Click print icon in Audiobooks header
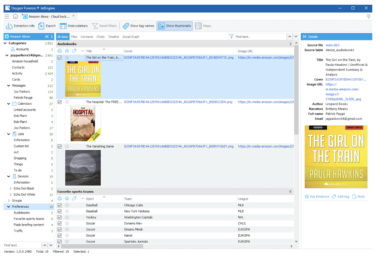 point(60,51)
